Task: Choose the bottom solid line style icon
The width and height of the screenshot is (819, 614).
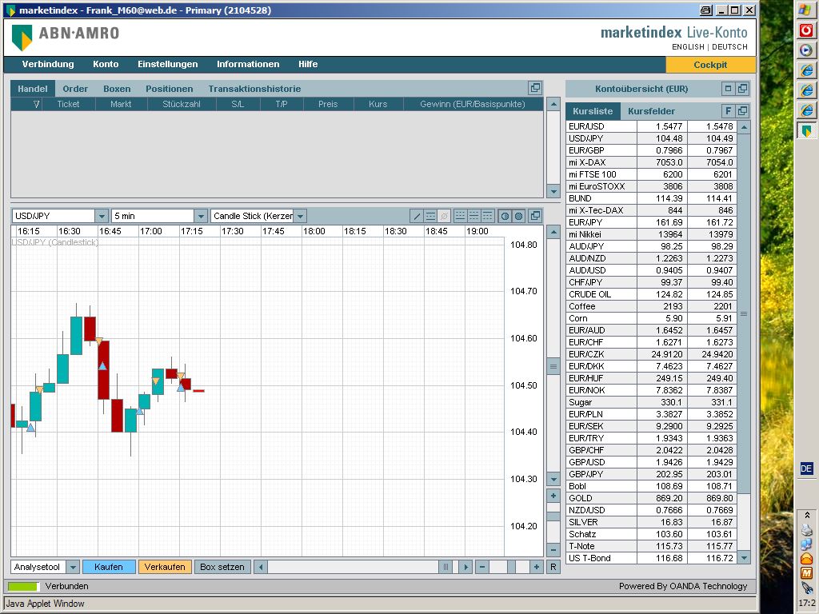Action: (460, 216)
